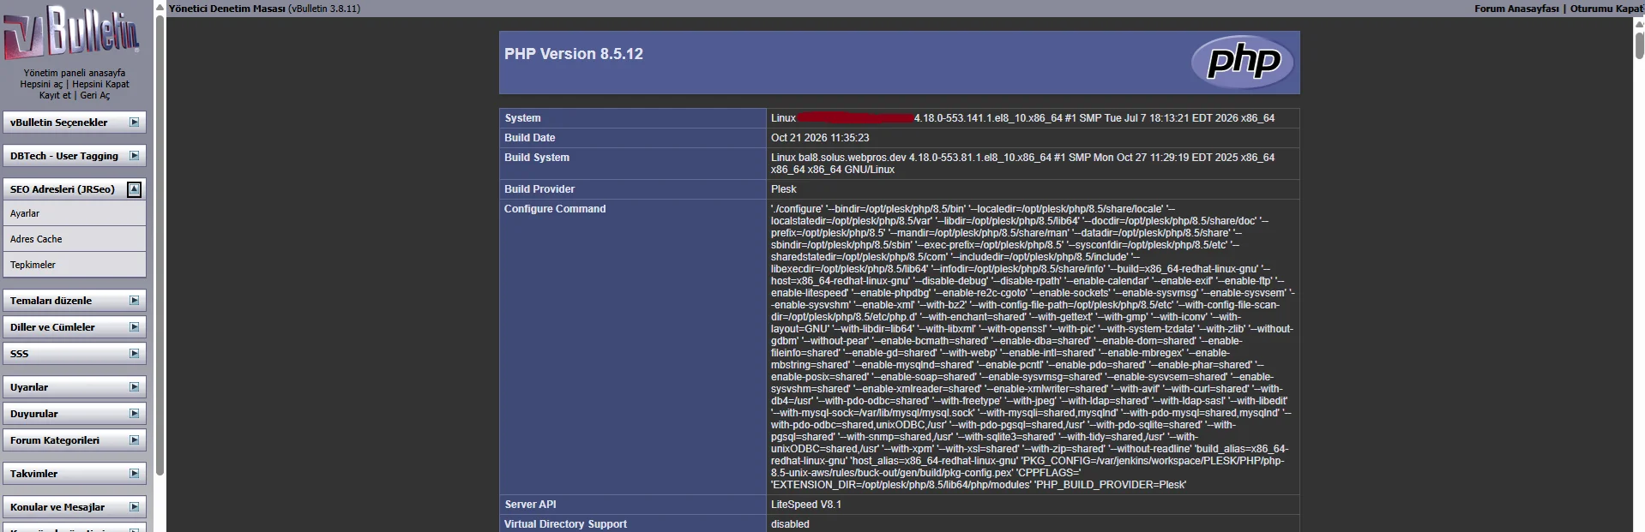
Task: Click Oturumu Kapat link
Action: pyautogui.click(x=1606, y=9)
